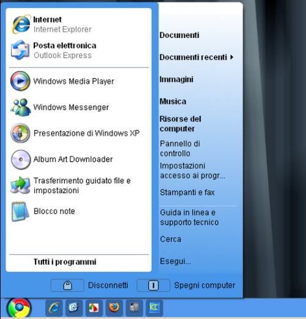Open Firefox from the quick launch bar
Viewport: 306px width, 319px height.
(x=114, y=308)
